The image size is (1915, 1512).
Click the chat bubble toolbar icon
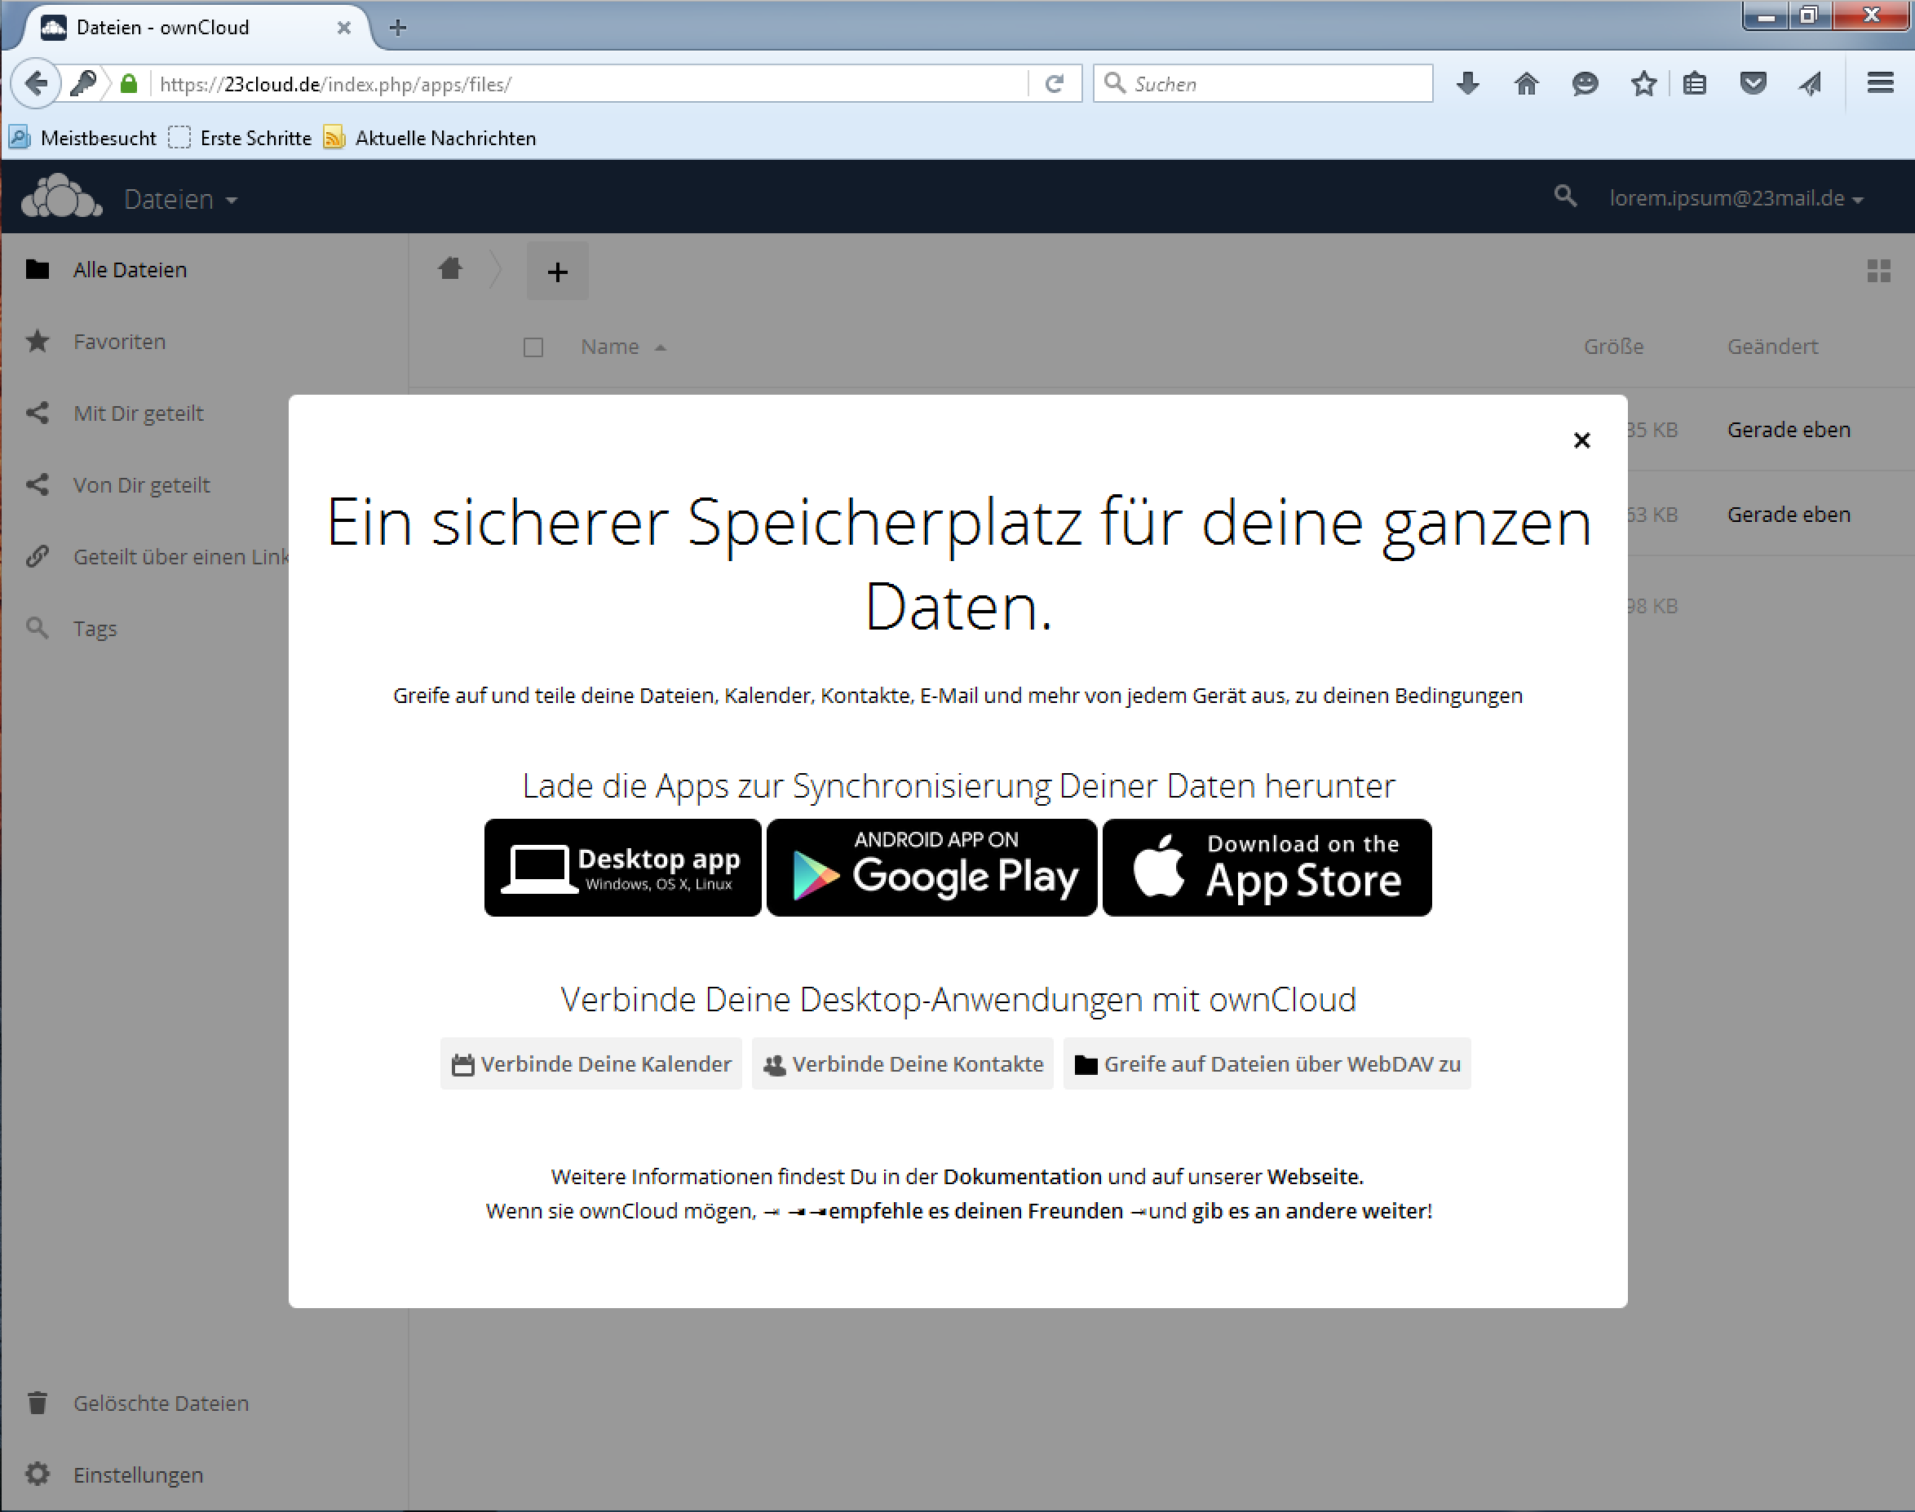(x=1585, y=83)
